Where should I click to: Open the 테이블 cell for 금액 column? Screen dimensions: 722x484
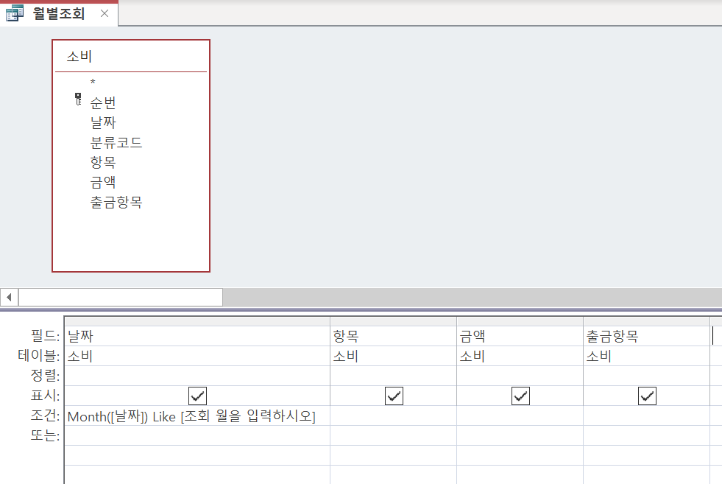tap(520, 357)
